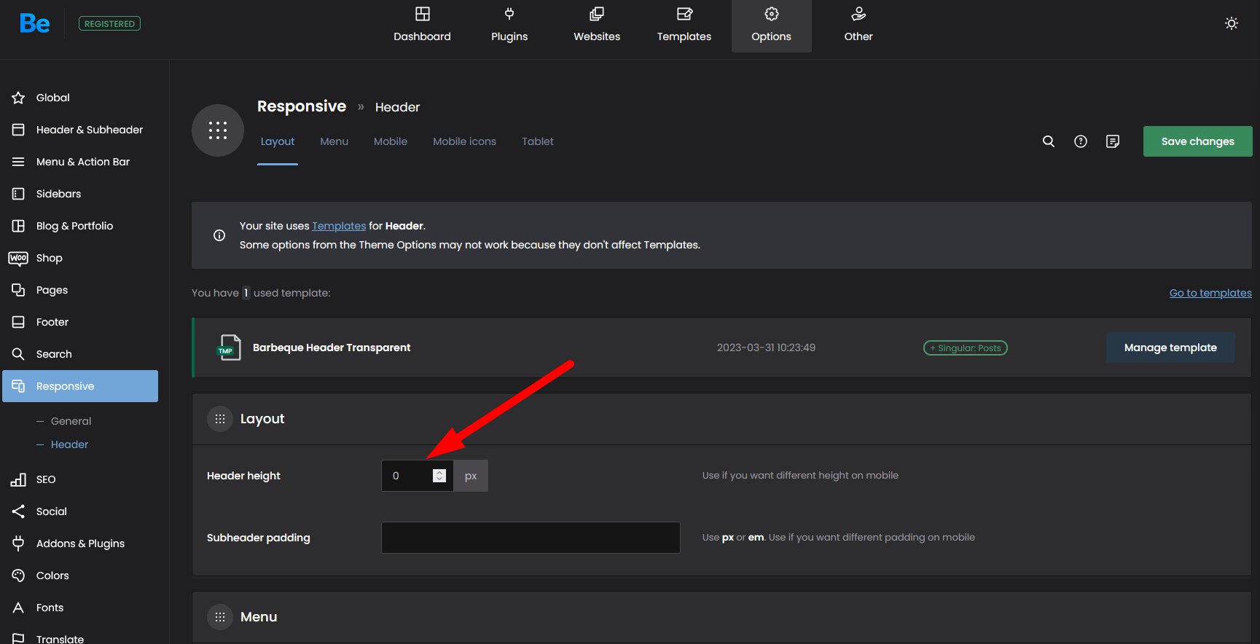
Task: Open the Dashboard section
Action: point(422,25)
